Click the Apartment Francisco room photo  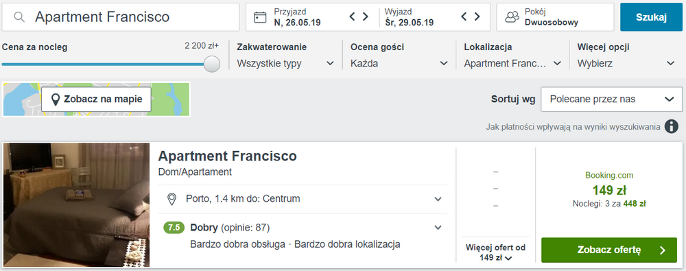coord(77,205)
